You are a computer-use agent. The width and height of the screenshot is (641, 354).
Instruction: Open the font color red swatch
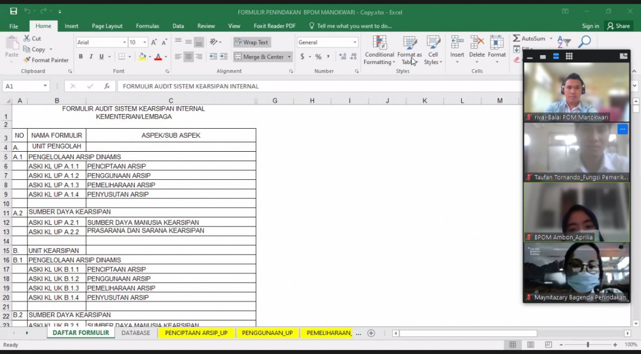pyautogui.click(x=158, y=57)
